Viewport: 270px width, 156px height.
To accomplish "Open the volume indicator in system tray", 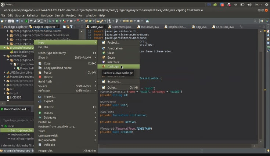I will tap(249, 5).
